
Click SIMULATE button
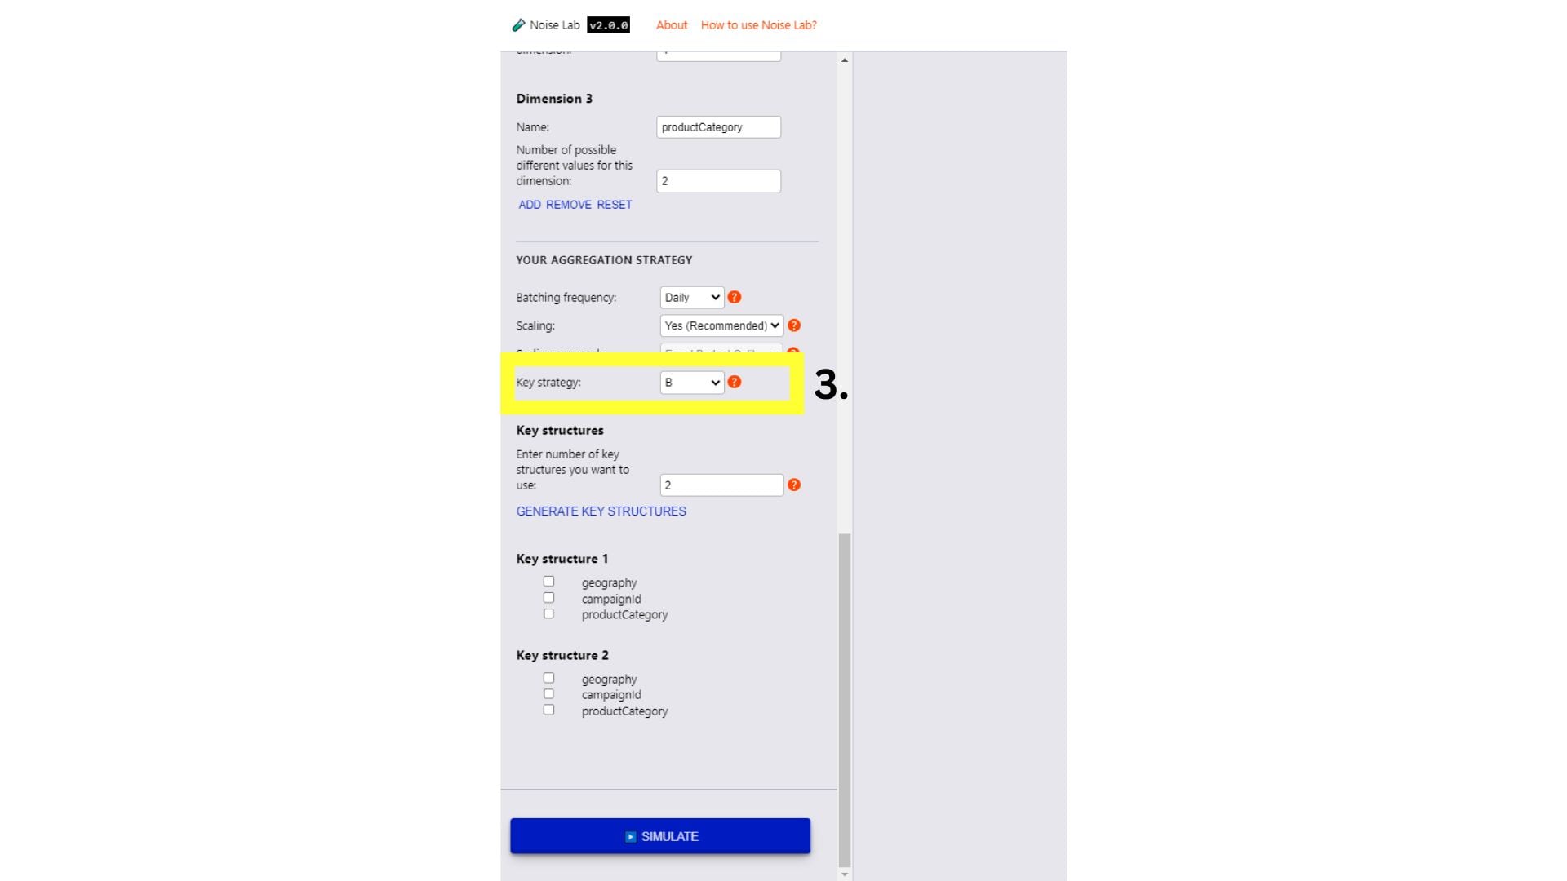pyautogui.click(x=659, y=836)
